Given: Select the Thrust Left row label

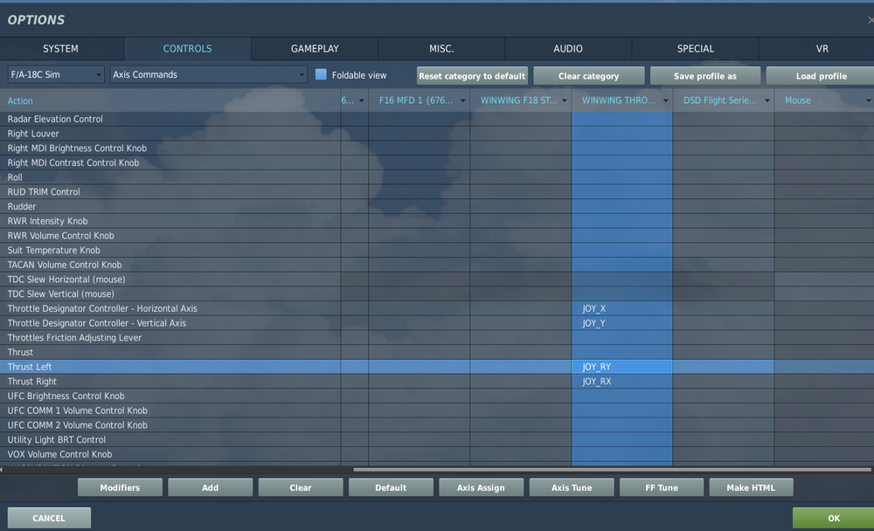Looking at the screenshot, I should (x=30, y=367).
